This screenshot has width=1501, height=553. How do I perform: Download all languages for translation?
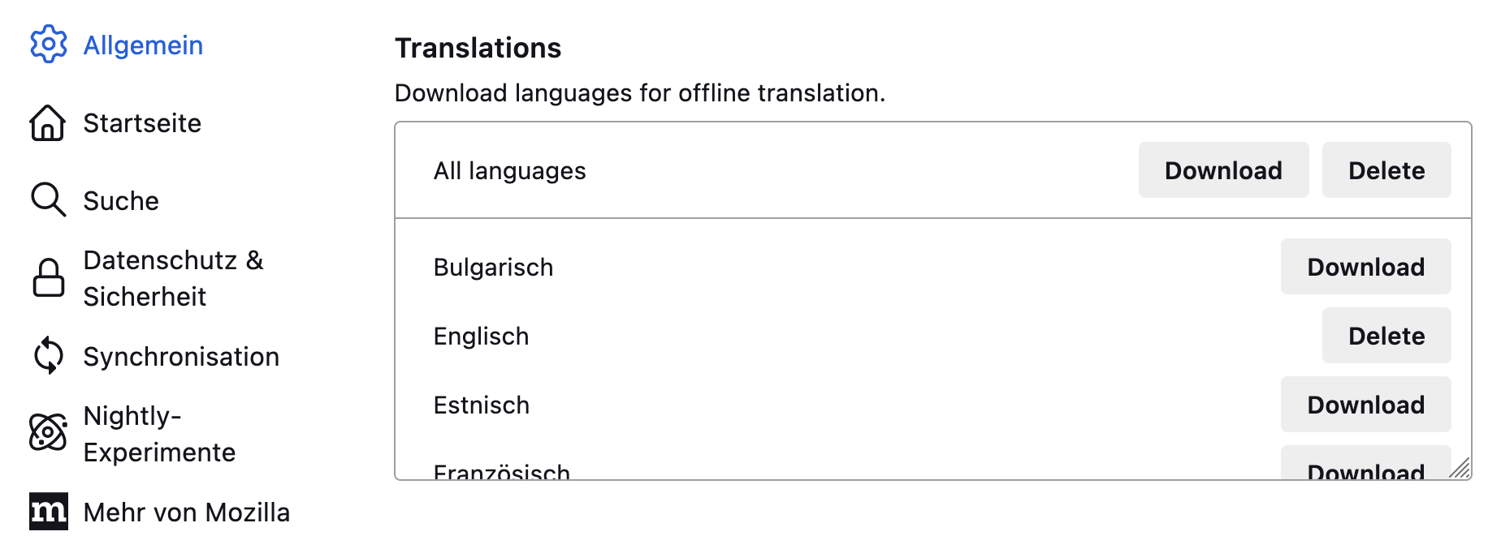pyautogui.click(x=1222, y=170)
